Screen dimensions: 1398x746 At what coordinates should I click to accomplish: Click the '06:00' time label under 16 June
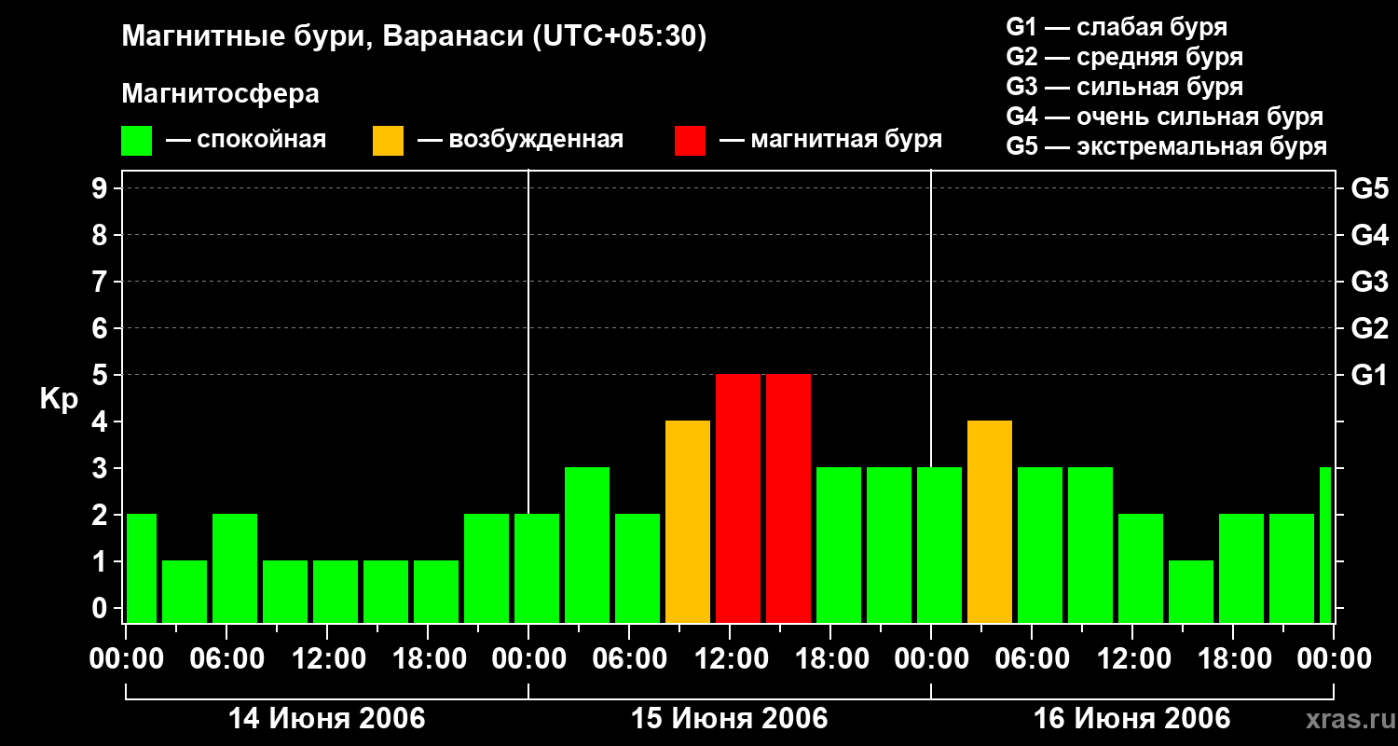[x=1033, y=658]
